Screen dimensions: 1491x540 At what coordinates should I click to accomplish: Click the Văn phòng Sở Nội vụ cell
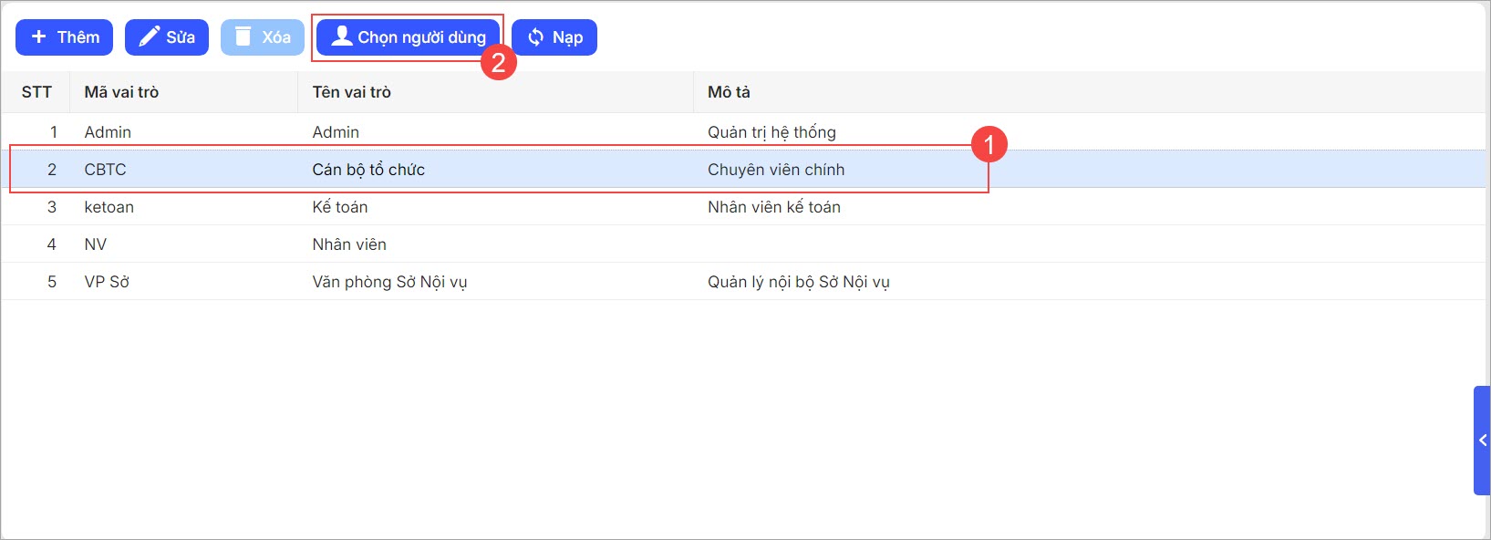[389, 282]
